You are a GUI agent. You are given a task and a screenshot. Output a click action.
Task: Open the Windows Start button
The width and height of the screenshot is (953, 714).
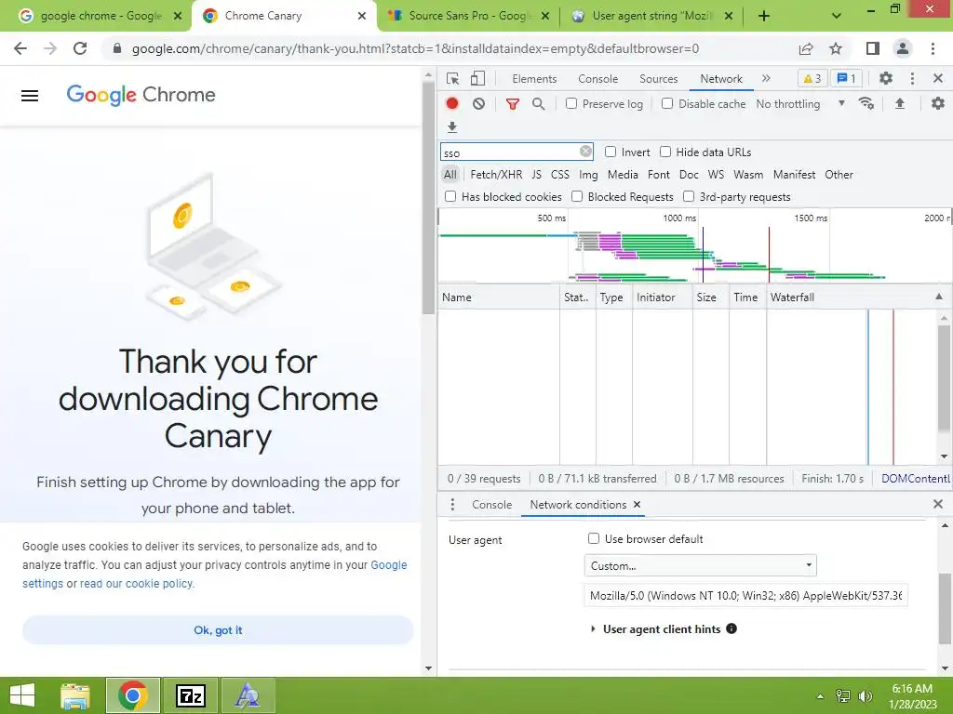[22, 695]
